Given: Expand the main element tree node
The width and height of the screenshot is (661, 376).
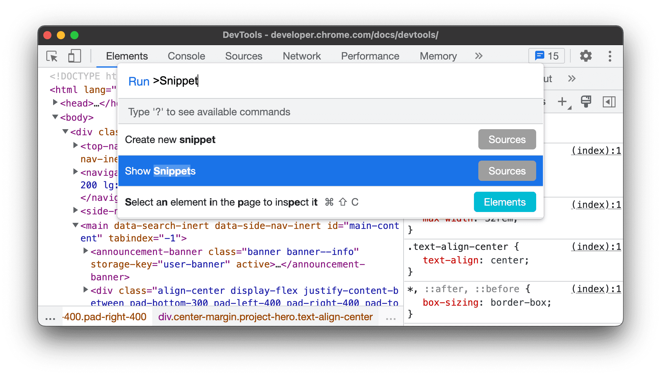Looking at the screenshot, I should coord(75,225).
